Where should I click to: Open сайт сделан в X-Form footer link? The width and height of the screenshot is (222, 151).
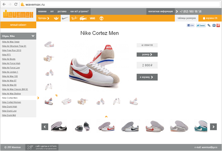coord(42,147)
